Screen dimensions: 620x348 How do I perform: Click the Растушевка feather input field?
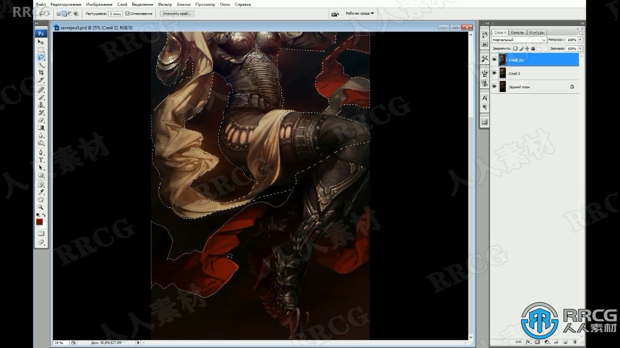[x=115, y=14]
